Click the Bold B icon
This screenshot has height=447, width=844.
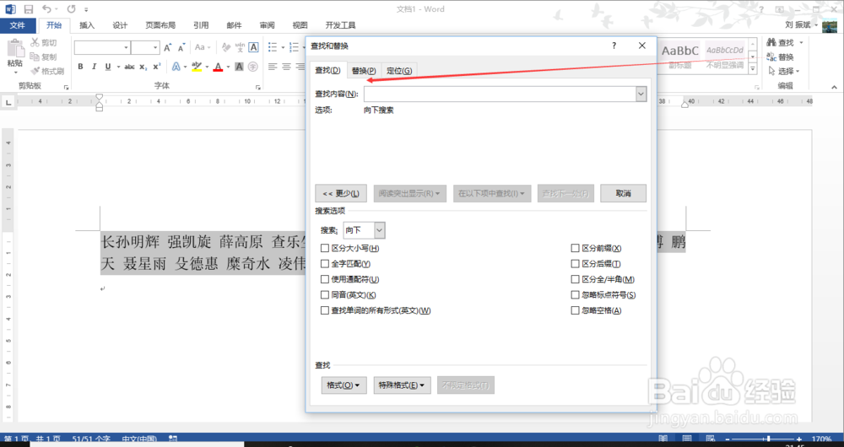[x=81, y=67]
